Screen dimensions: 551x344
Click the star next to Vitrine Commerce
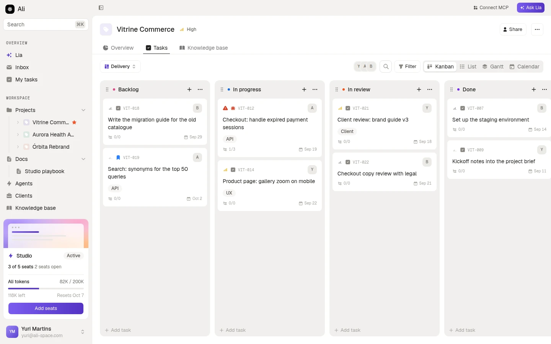coord(75,122)
